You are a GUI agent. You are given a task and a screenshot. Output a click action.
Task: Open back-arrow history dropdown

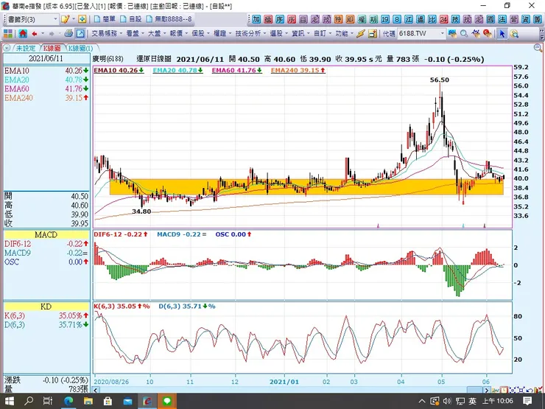coord(43,34)
